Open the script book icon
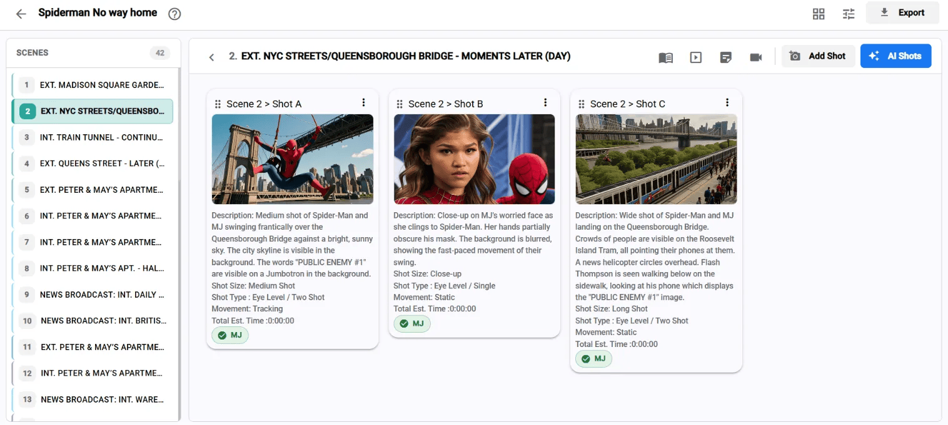The height and width of the screenshot is (425, 948). pos(665,57)
